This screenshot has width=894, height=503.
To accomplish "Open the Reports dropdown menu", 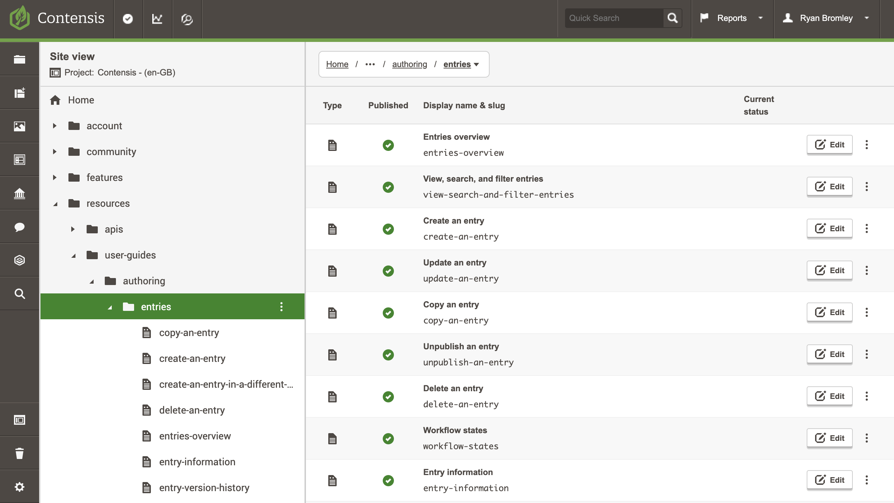I will tap(732, 18).
